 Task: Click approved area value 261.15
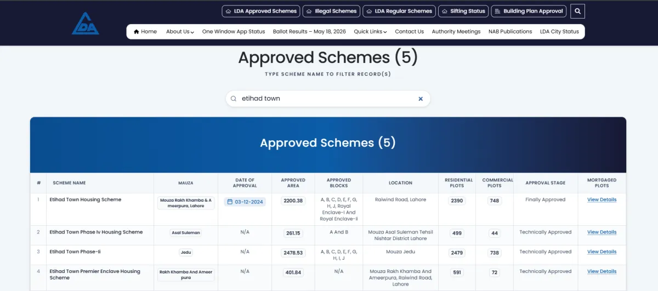coord(293,233)
